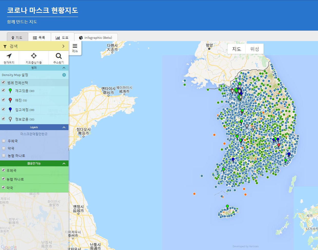Switch map to 위성 satellite view
This screenshot has width=318, height=250.
(x=254, y=49)
